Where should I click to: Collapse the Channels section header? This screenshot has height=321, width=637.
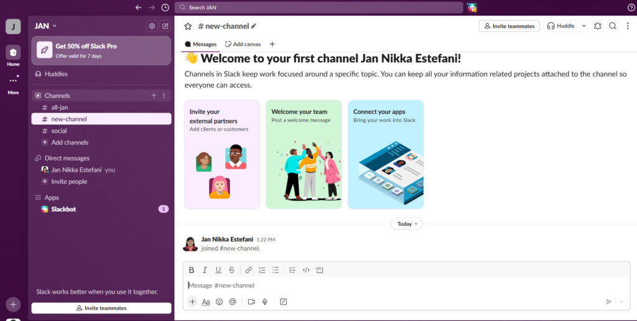(x=57, y=95)
